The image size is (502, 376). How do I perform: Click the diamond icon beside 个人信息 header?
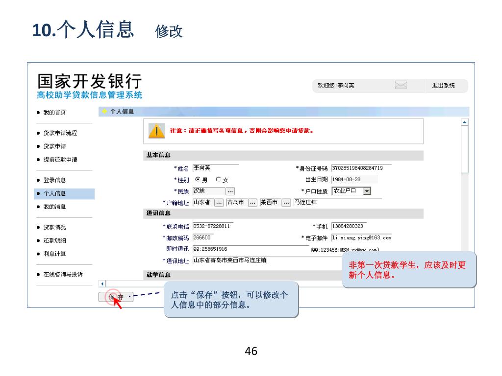tap(104, 111)
